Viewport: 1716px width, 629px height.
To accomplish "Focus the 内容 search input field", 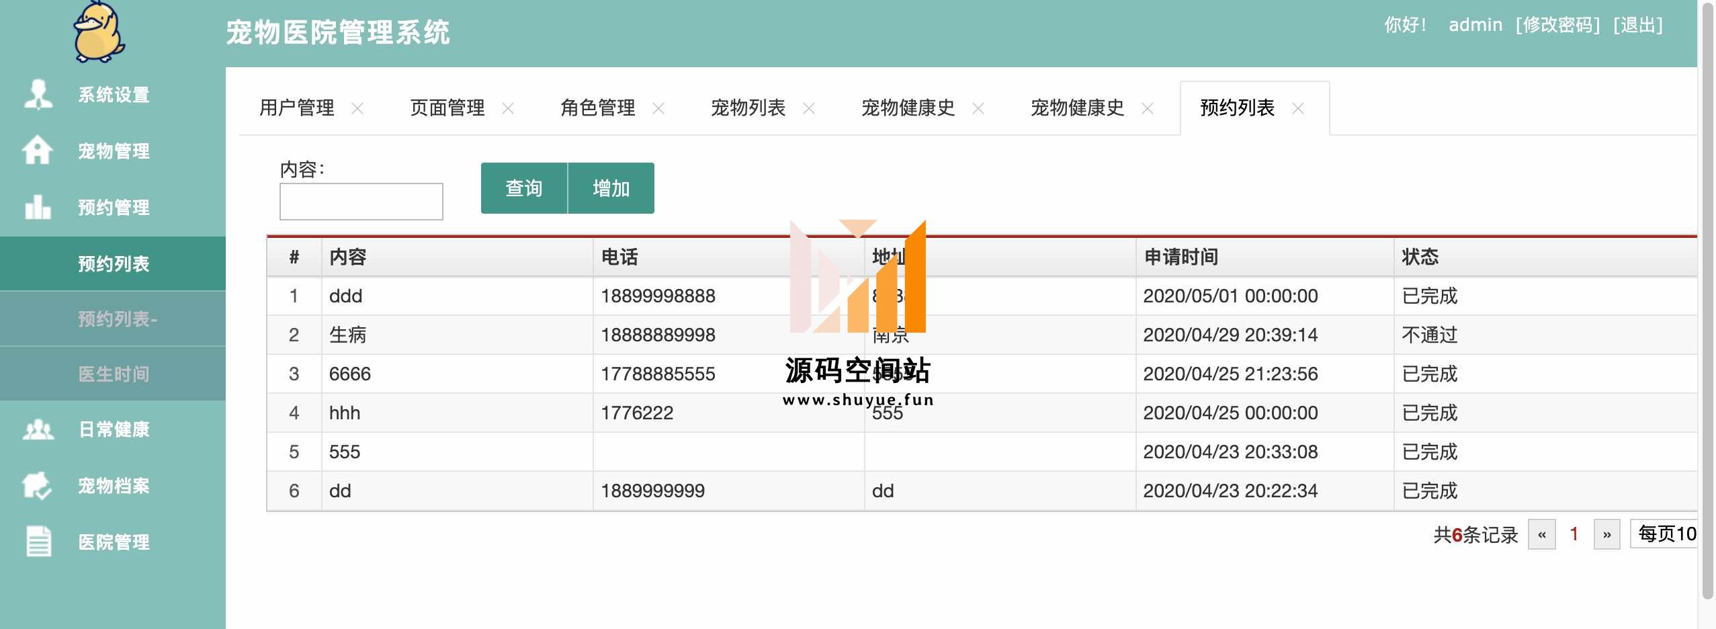I will pyautogui.click(x=361, y=202).
